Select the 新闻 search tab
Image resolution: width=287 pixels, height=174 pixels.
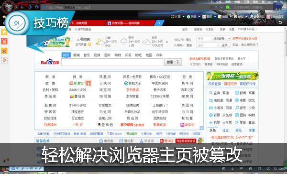pyautogui.click(x=77, y=55)
